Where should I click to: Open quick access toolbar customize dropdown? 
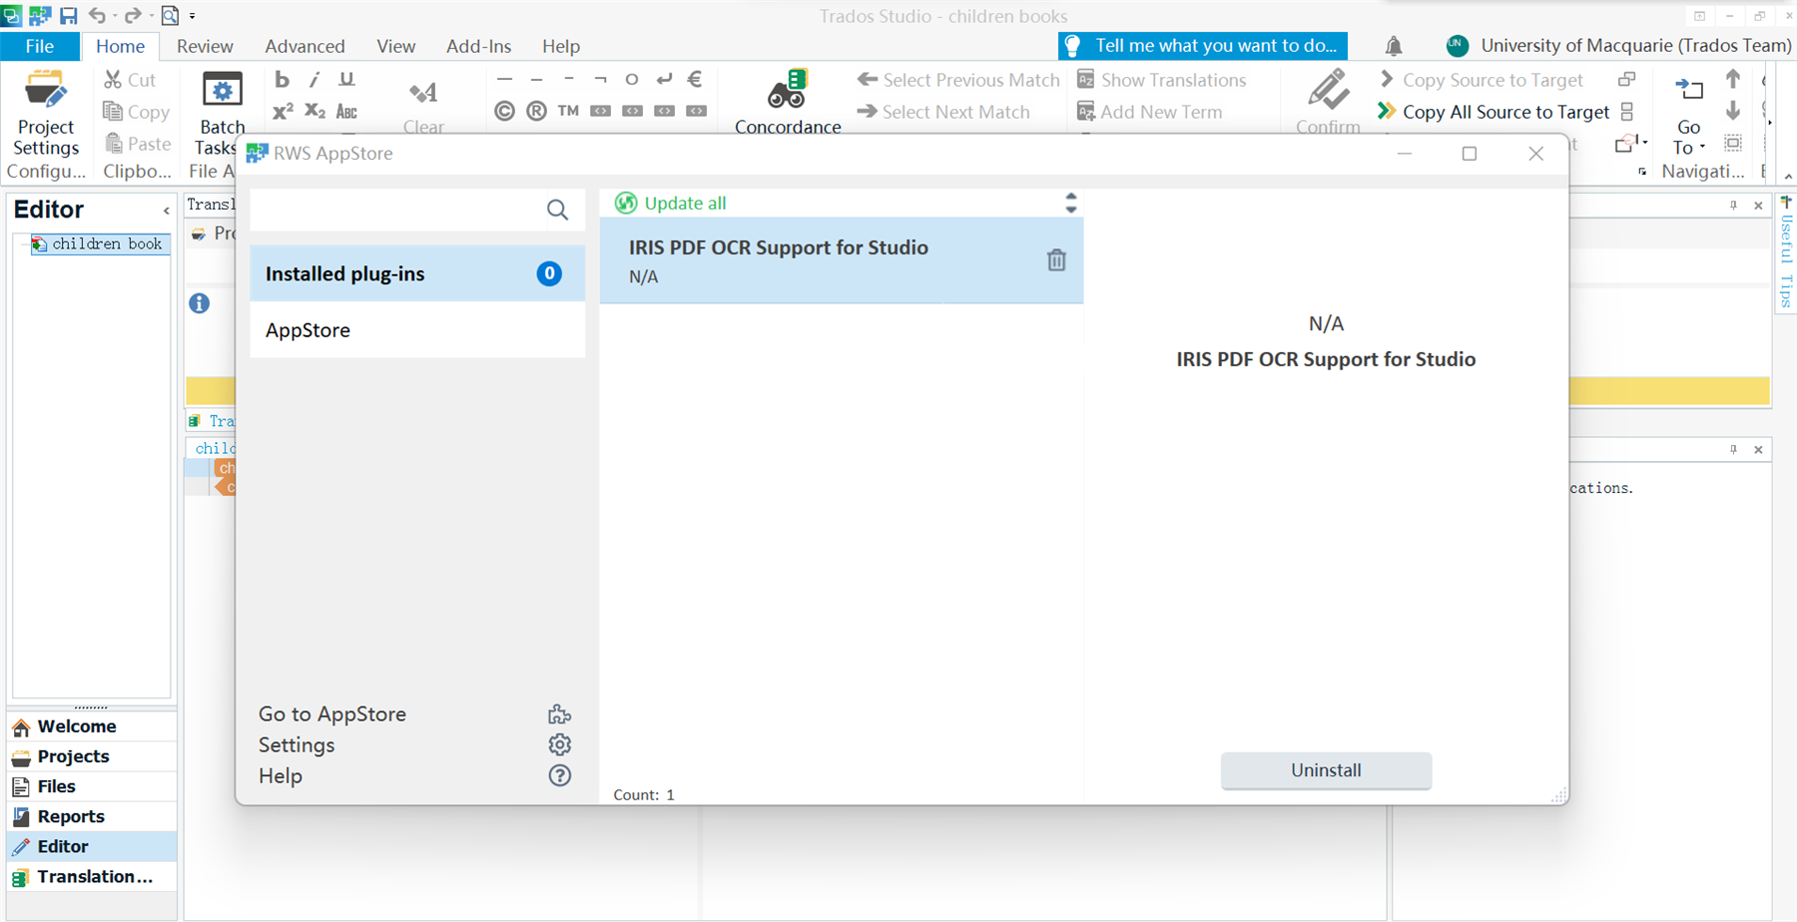[x=192, y=16]
